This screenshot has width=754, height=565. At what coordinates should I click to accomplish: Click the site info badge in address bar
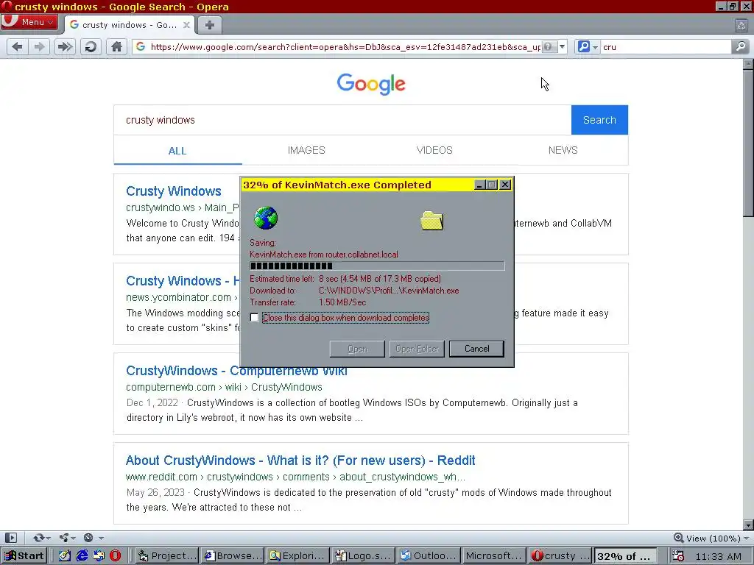tap(548, 46)
